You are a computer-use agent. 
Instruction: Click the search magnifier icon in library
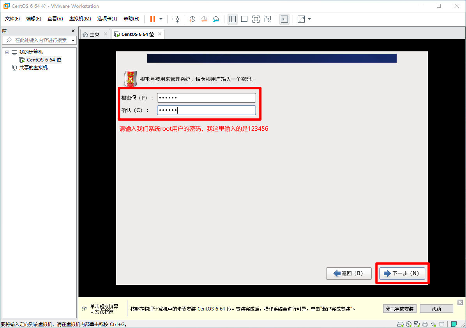(9, 40)
